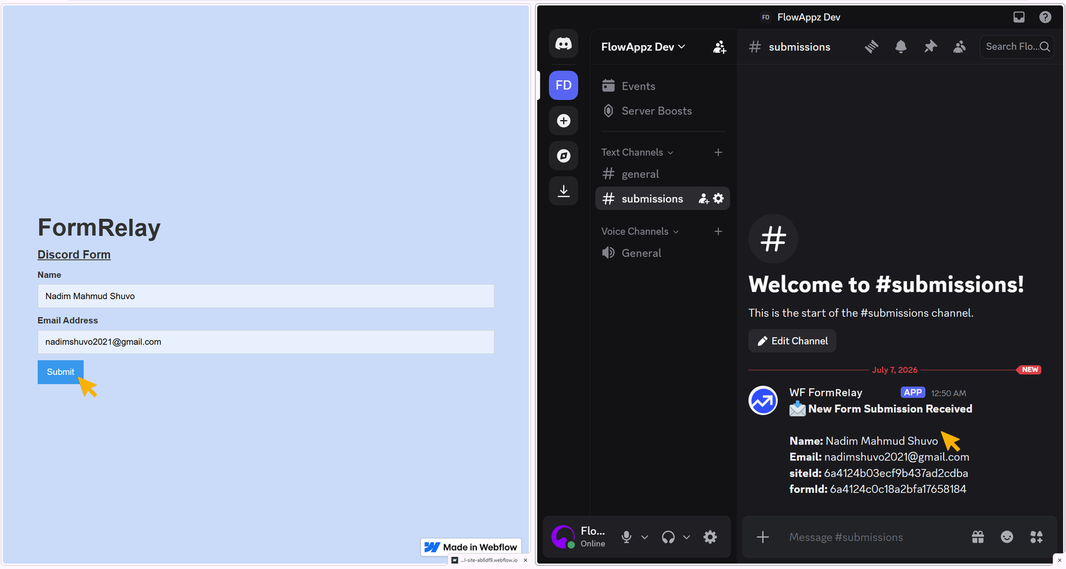Open Apps launcher icon in message bar

click(x=1036, y=537)
